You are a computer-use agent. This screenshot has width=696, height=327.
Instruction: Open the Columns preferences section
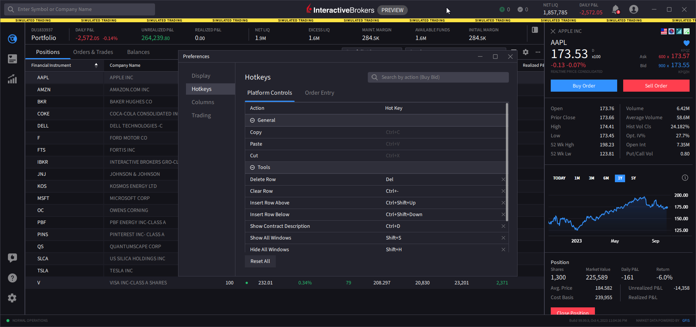point(203,102)
